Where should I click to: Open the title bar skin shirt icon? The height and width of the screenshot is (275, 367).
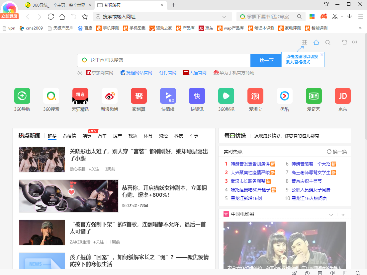click(x=326, y=4)
